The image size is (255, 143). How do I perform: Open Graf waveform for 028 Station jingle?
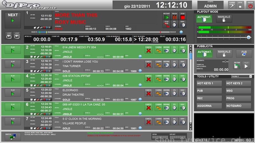(183, 79)
